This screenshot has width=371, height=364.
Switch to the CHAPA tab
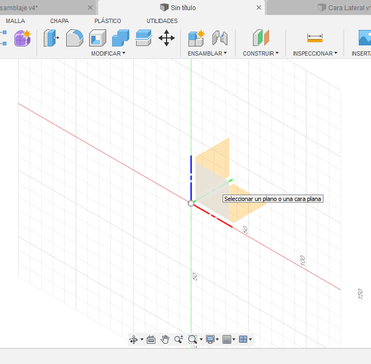pos(59,21)
